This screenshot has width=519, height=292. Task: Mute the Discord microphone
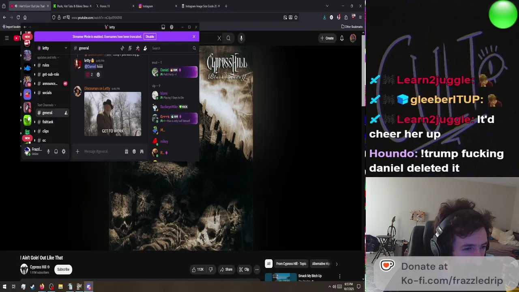(48, 151)
